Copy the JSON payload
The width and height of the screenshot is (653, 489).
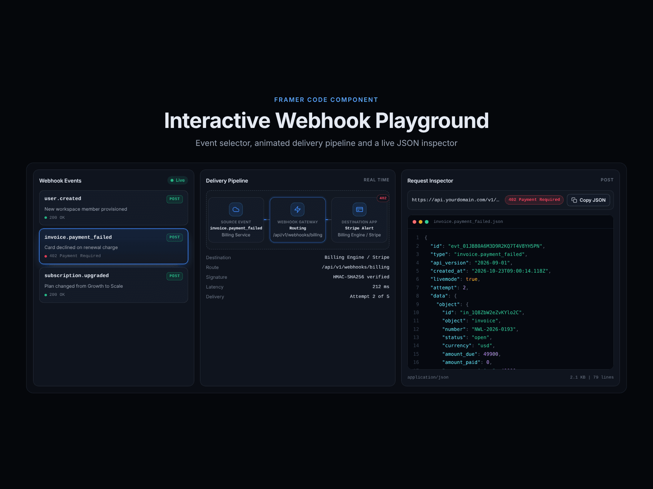pos(589,200)
